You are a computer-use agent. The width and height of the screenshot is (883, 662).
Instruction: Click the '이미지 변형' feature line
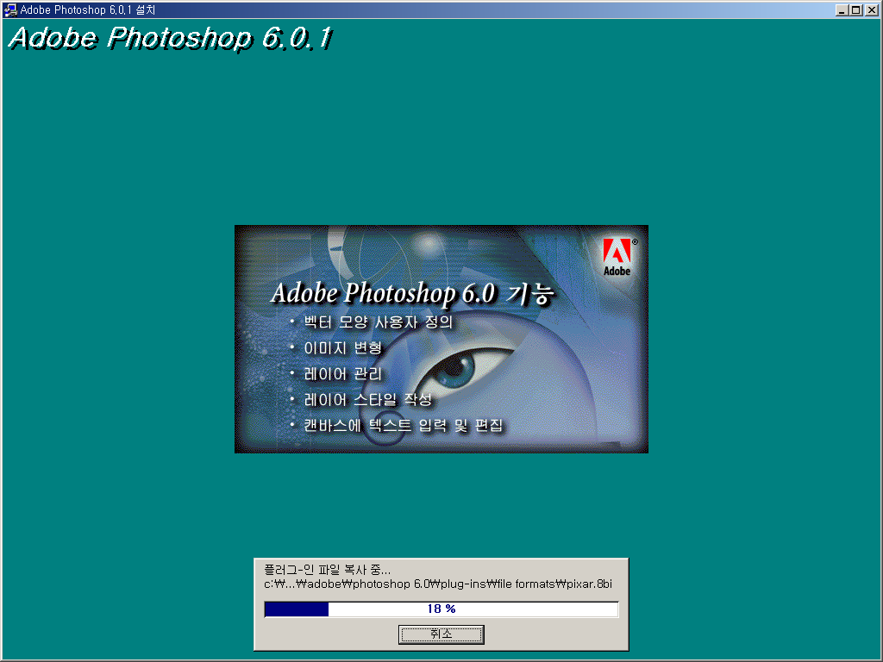tap(342, 348)
